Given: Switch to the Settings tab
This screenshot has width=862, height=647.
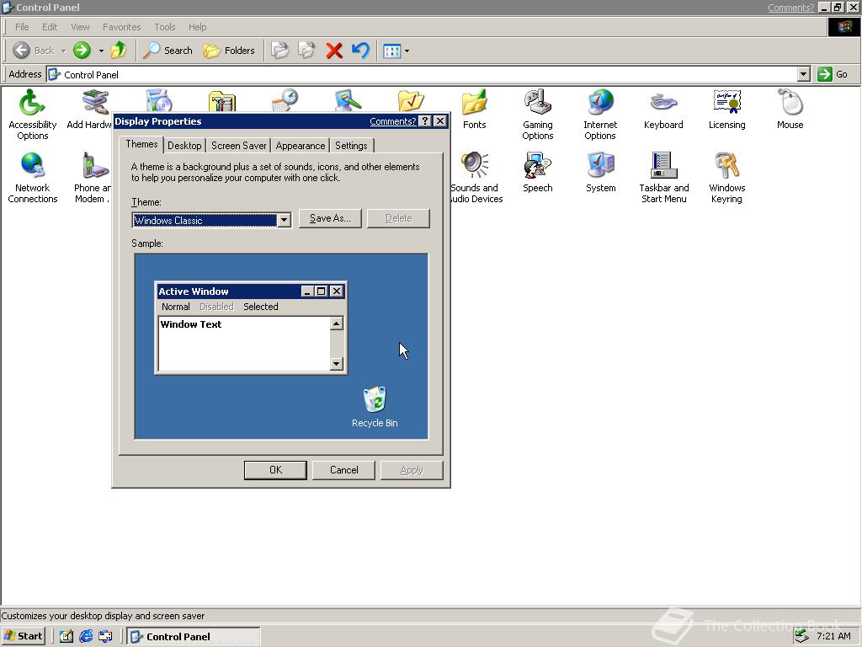Looking at the screenshot, I should point(351,146).
